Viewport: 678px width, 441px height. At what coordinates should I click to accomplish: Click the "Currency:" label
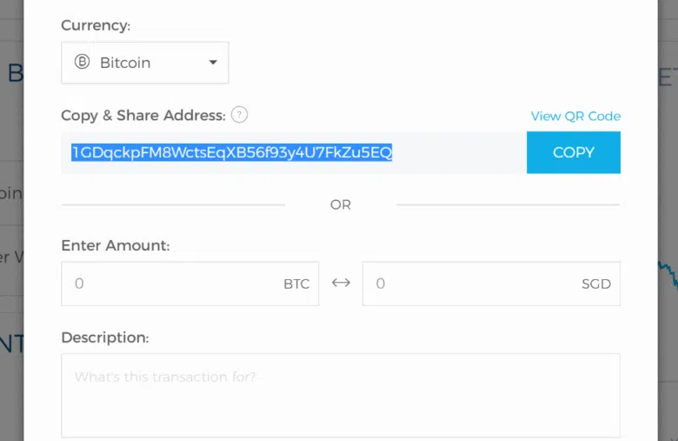[96, 25]
